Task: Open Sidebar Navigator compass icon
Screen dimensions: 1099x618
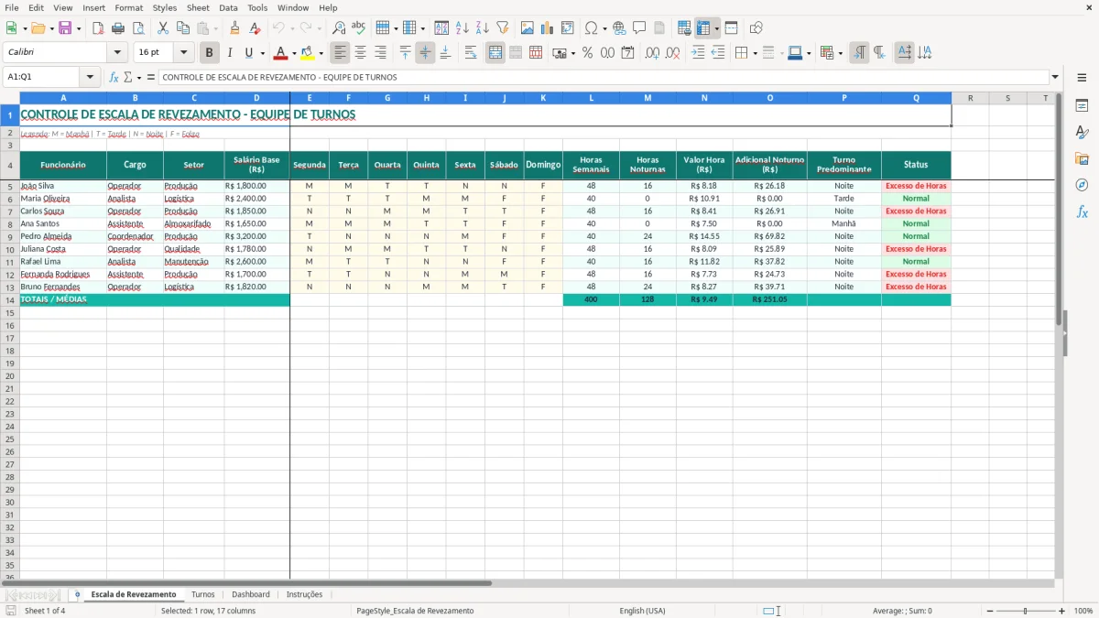Action: click(1082, 185)
